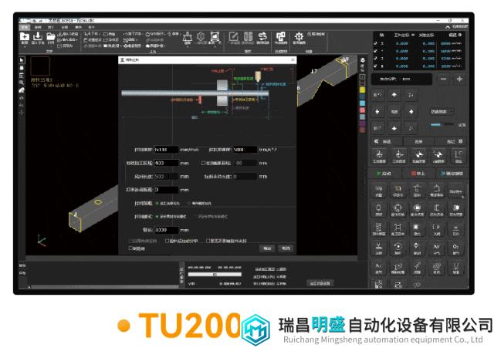Viewport: 494px width, 348px height.
Task: Select the cyan layer color swatch
Action: point(362,103)
